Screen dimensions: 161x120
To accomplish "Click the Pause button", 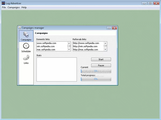I will pyautogui.click(x=101, y=65).
